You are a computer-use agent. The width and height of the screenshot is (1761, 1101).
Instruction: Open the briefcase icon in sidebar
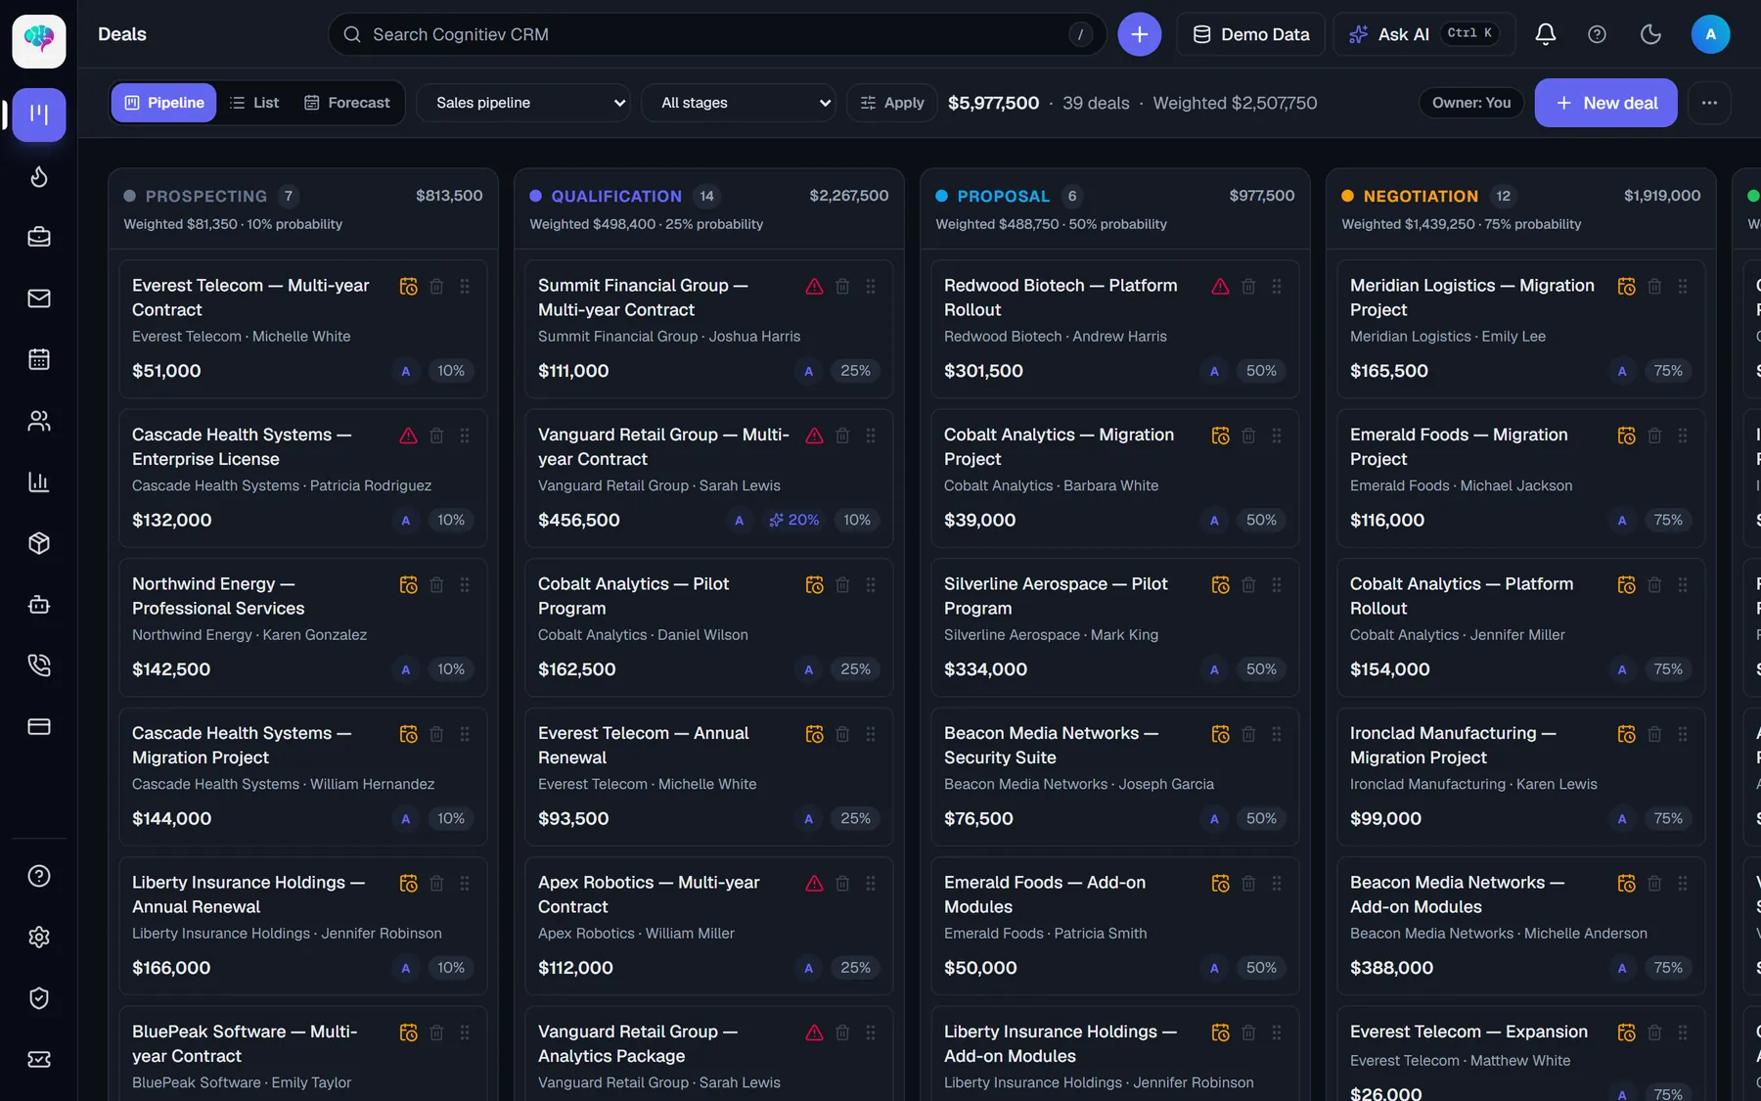[x=39, y=237]
